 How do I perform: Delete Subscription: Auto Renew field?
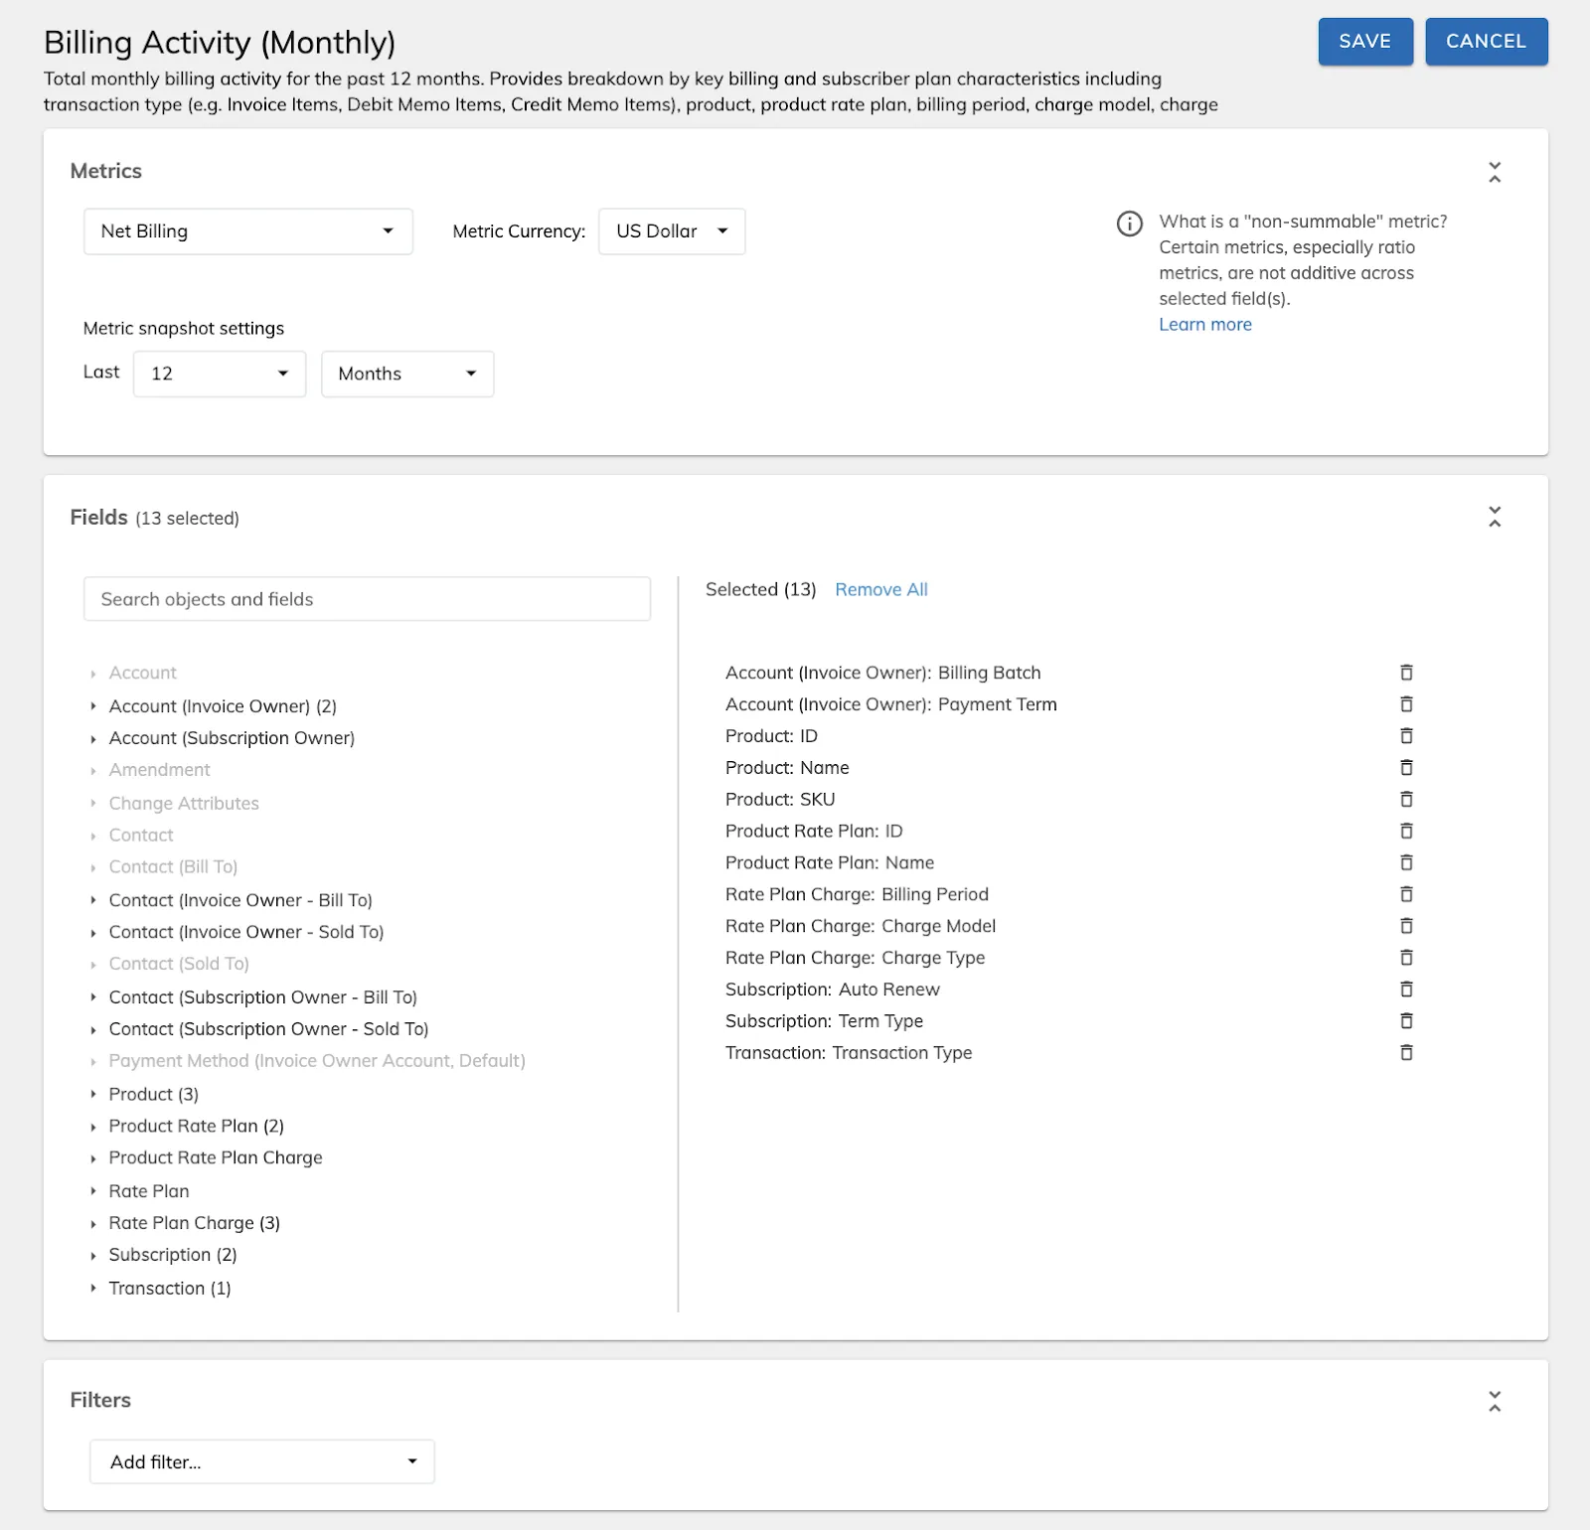pyautogui.click(x=1406, y=990)
